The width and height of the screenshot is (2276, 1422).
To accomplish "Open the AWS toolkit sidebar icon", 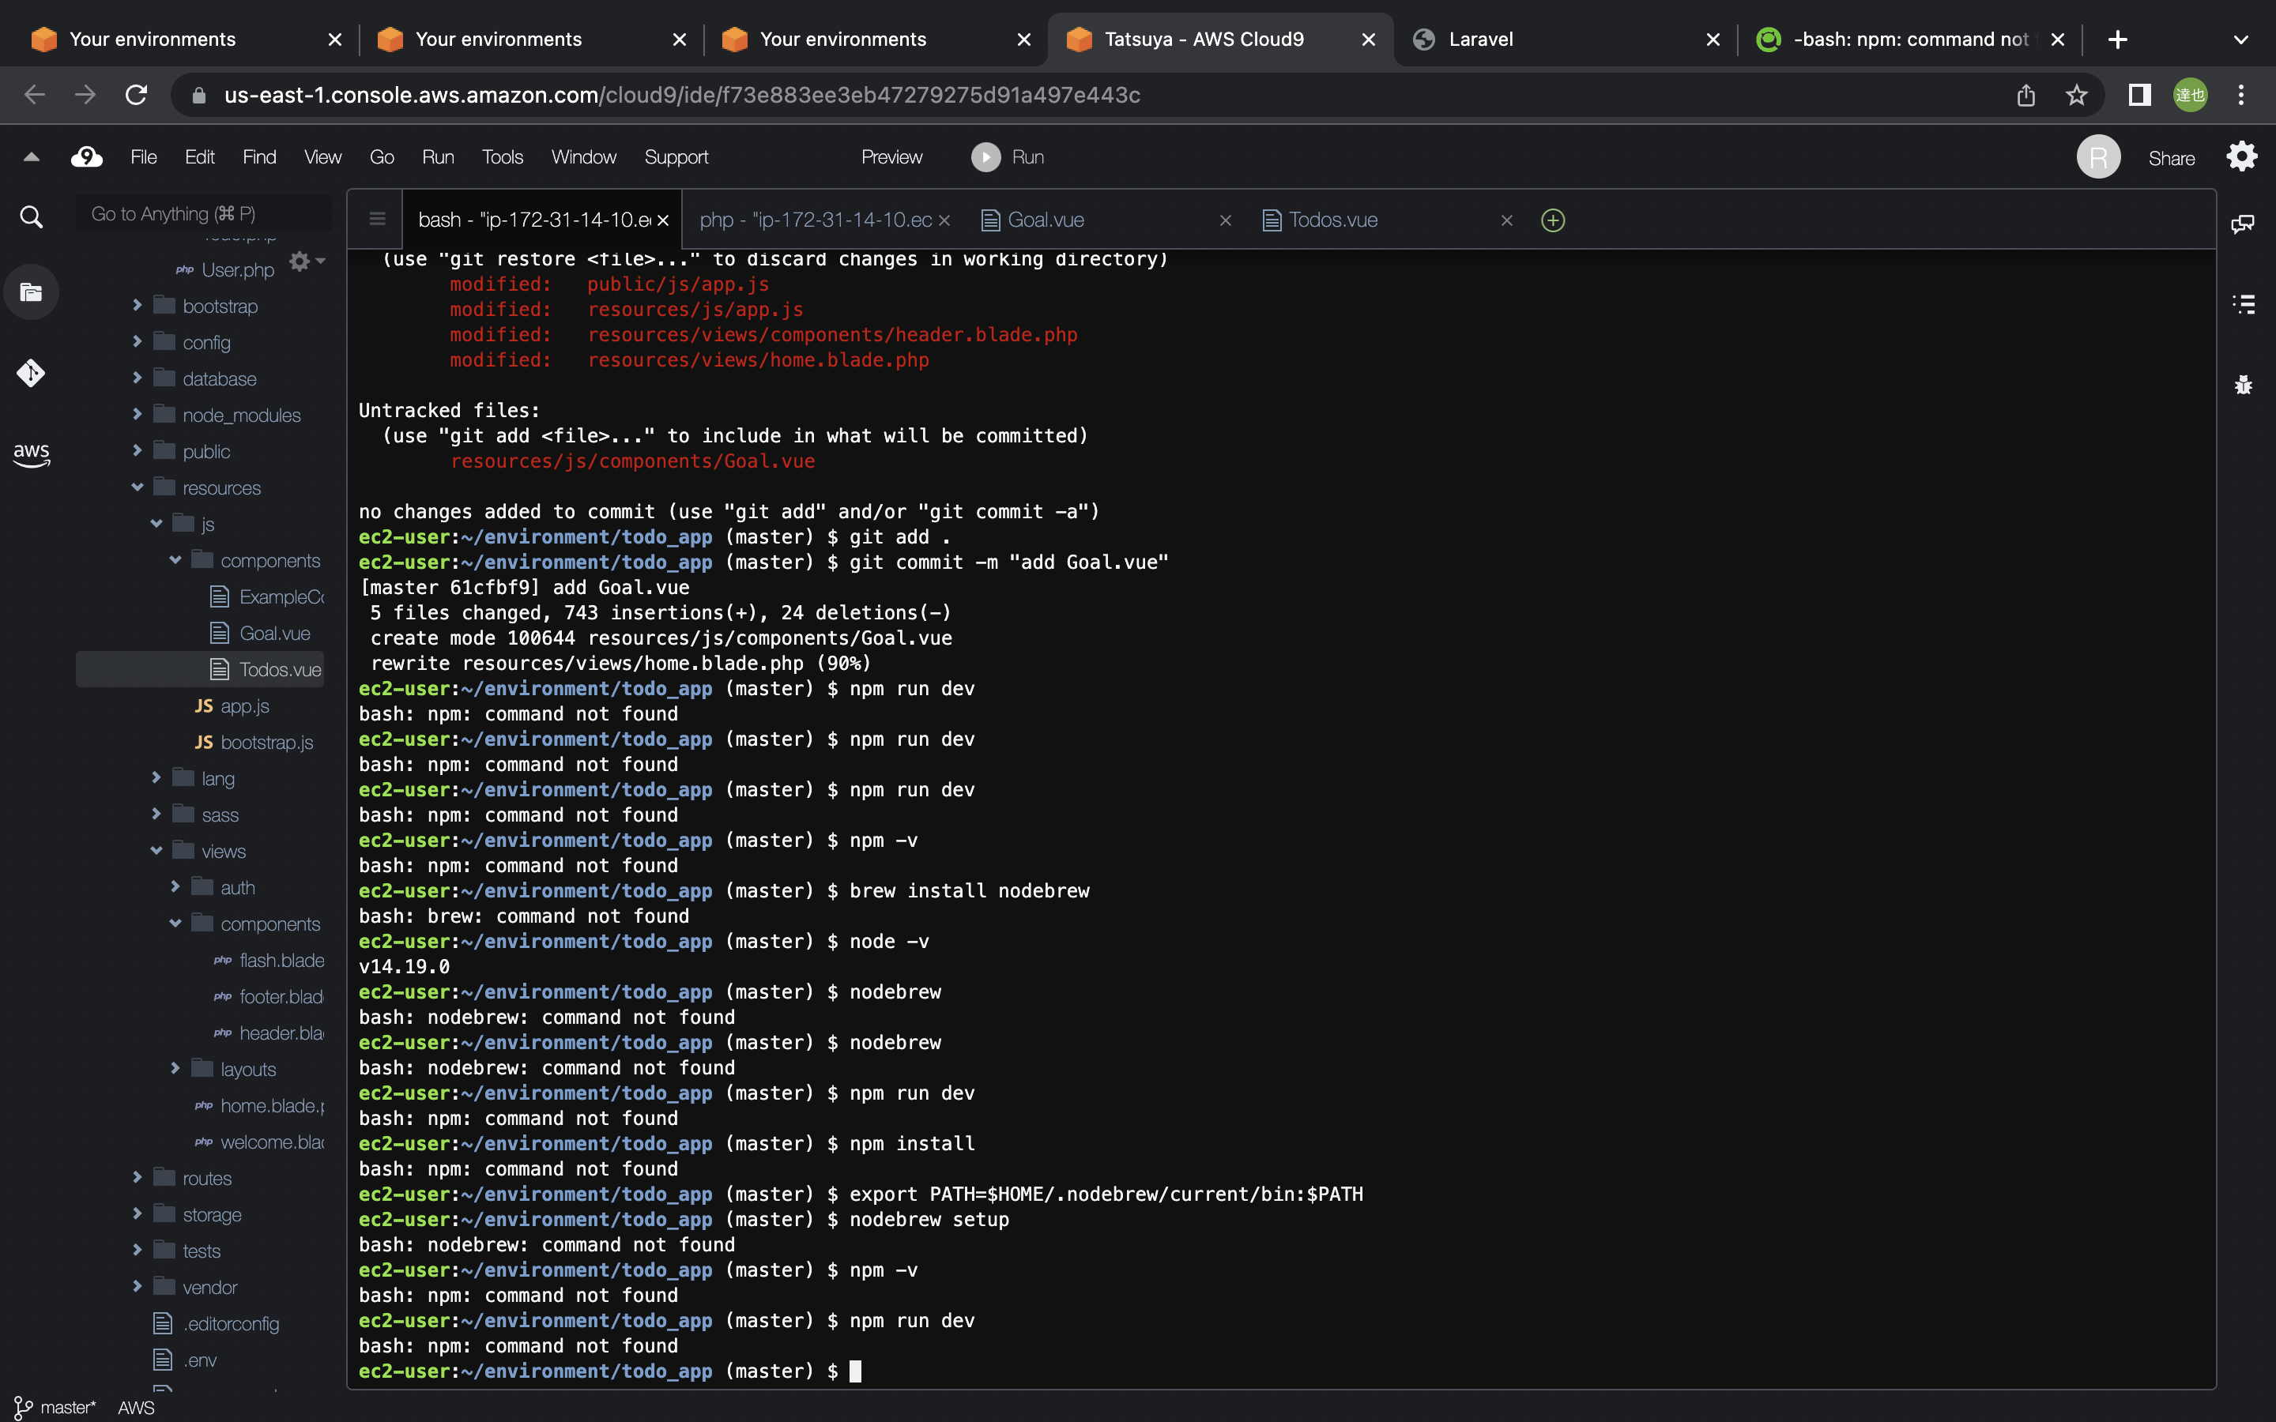I will [31, 454].
